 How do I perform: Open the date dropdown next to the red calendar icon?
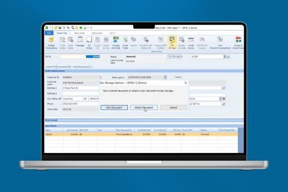tap(220, 99)
